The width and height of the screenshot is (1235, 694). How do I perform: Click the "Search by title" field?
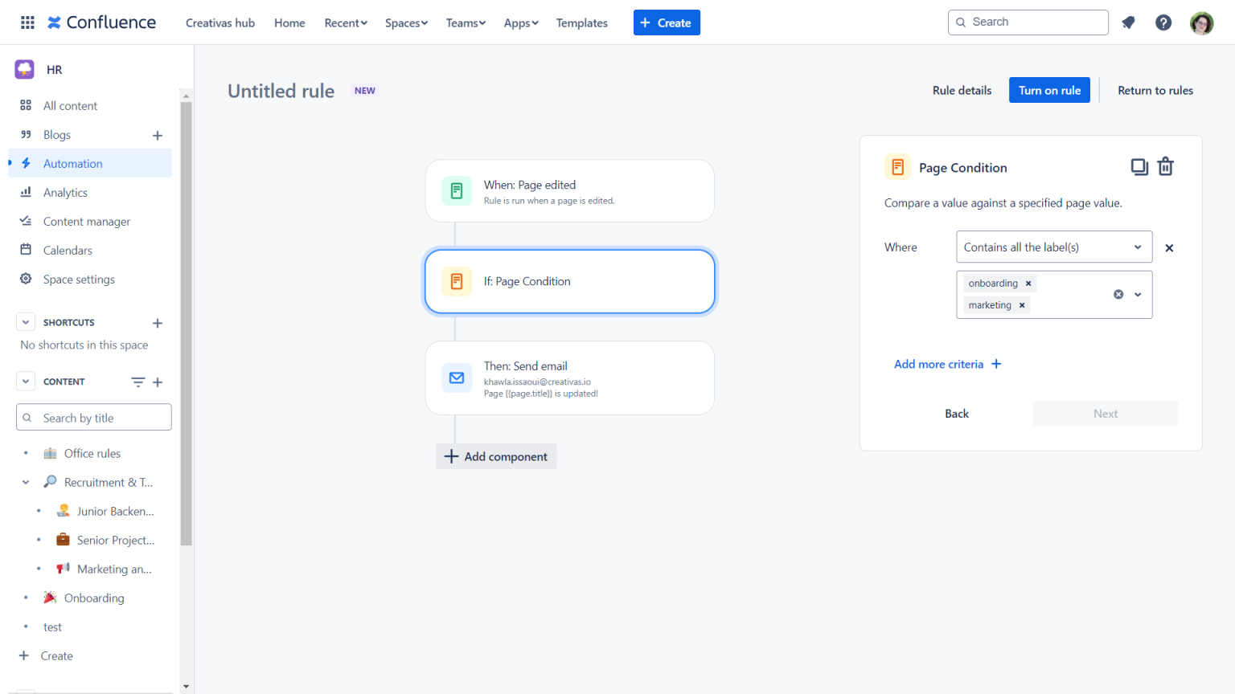pyautogui.click(x=93, y=417)
